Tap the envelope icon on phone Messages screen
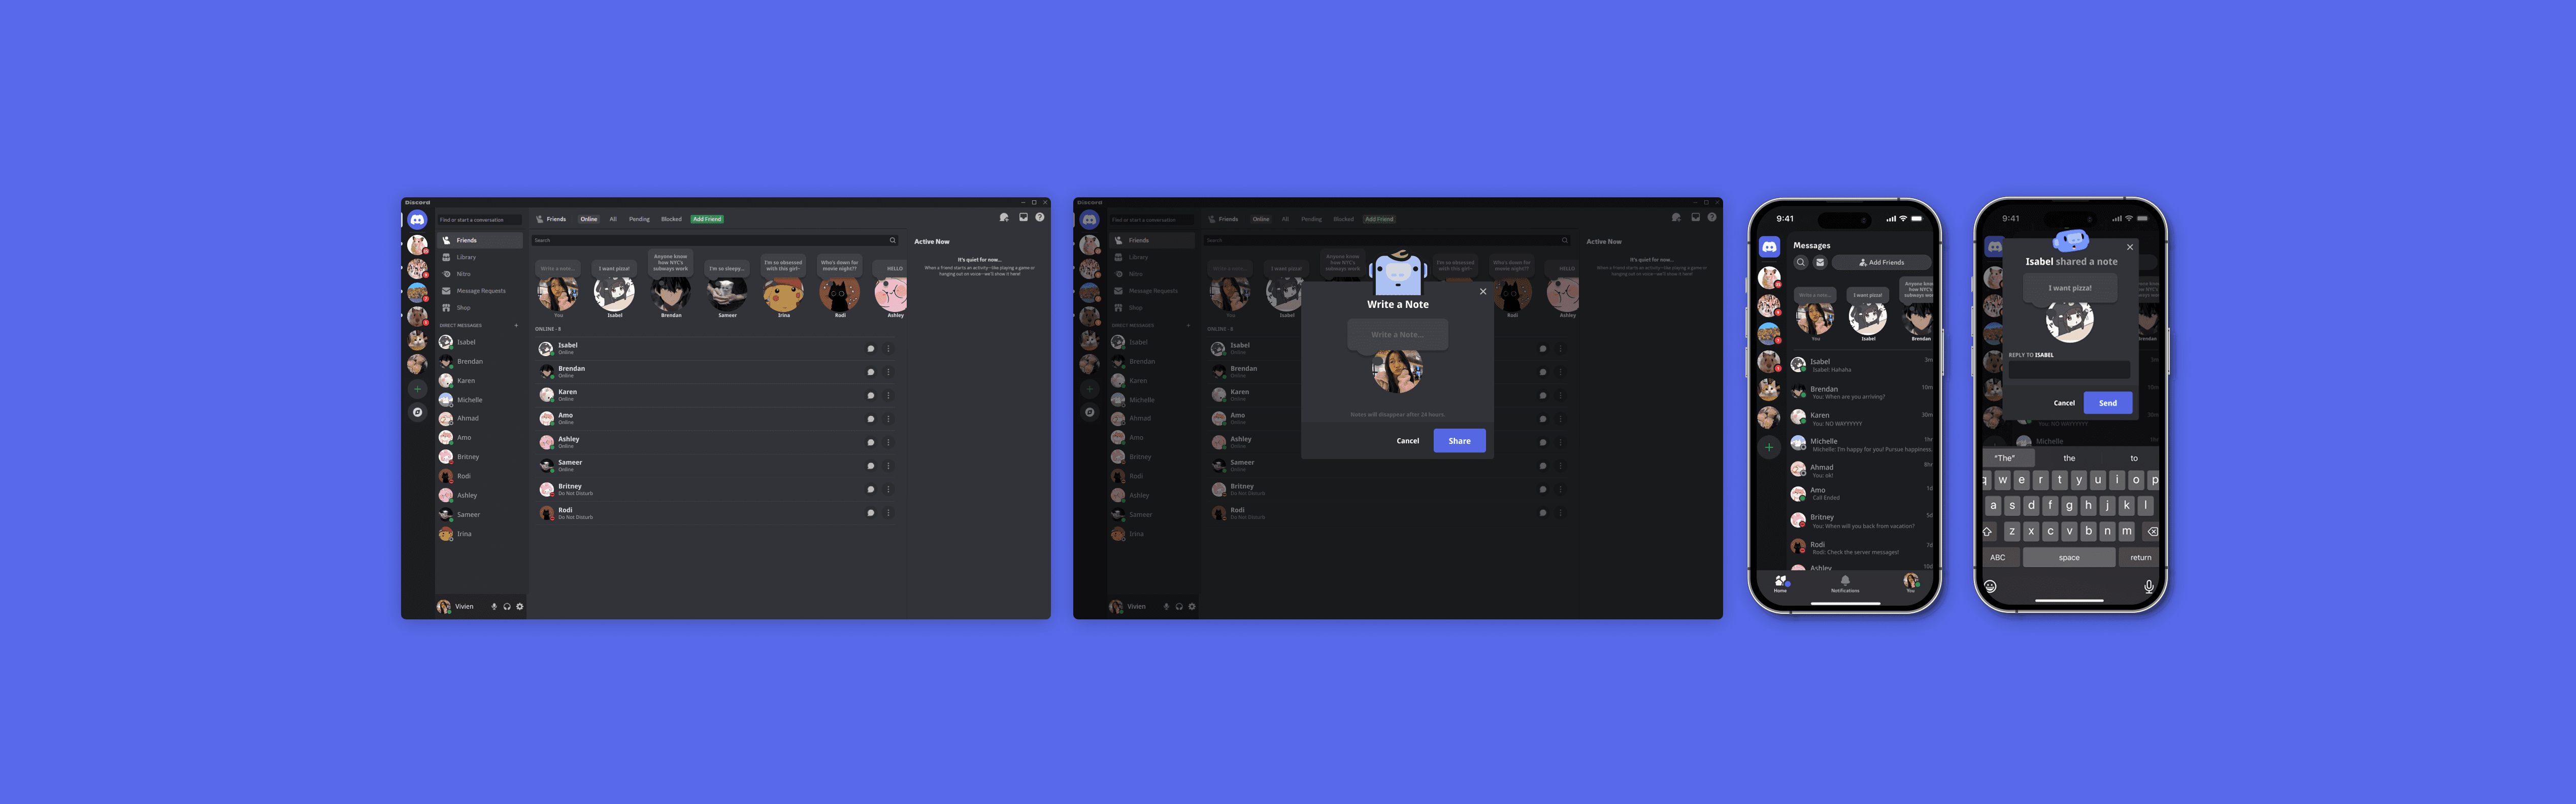 [x=1820, y=263]
